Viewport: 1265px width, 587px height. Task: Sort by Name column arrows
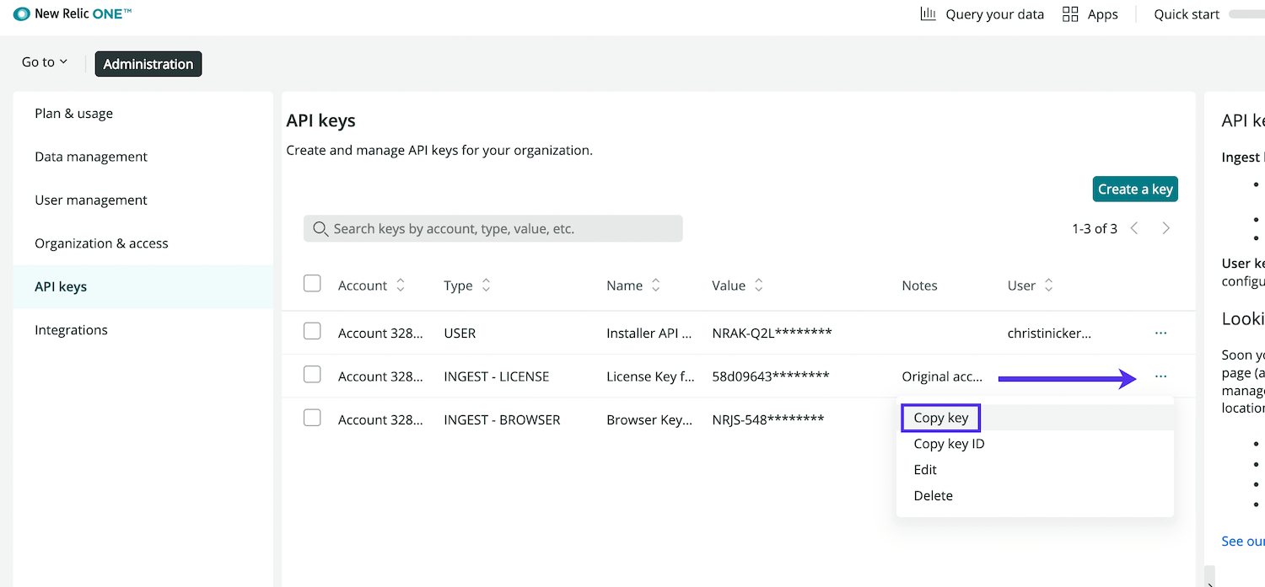[656, 285]
